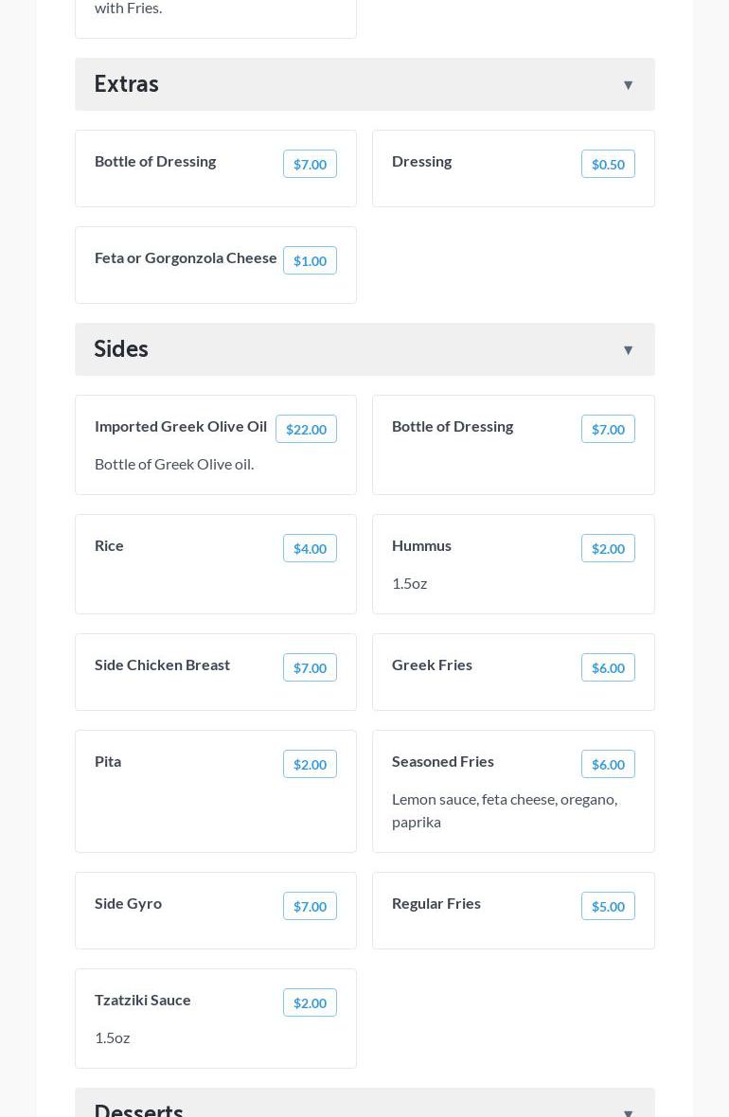The width and height of the screenshot is (729, 1117).
Task: Collapse the Extras section arrow
Action: click(628, 85)
